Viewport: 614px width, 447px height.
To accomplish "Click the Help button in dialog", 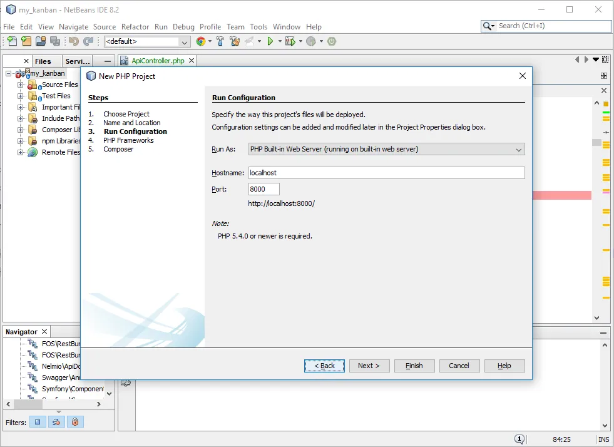I will point(504,366).
